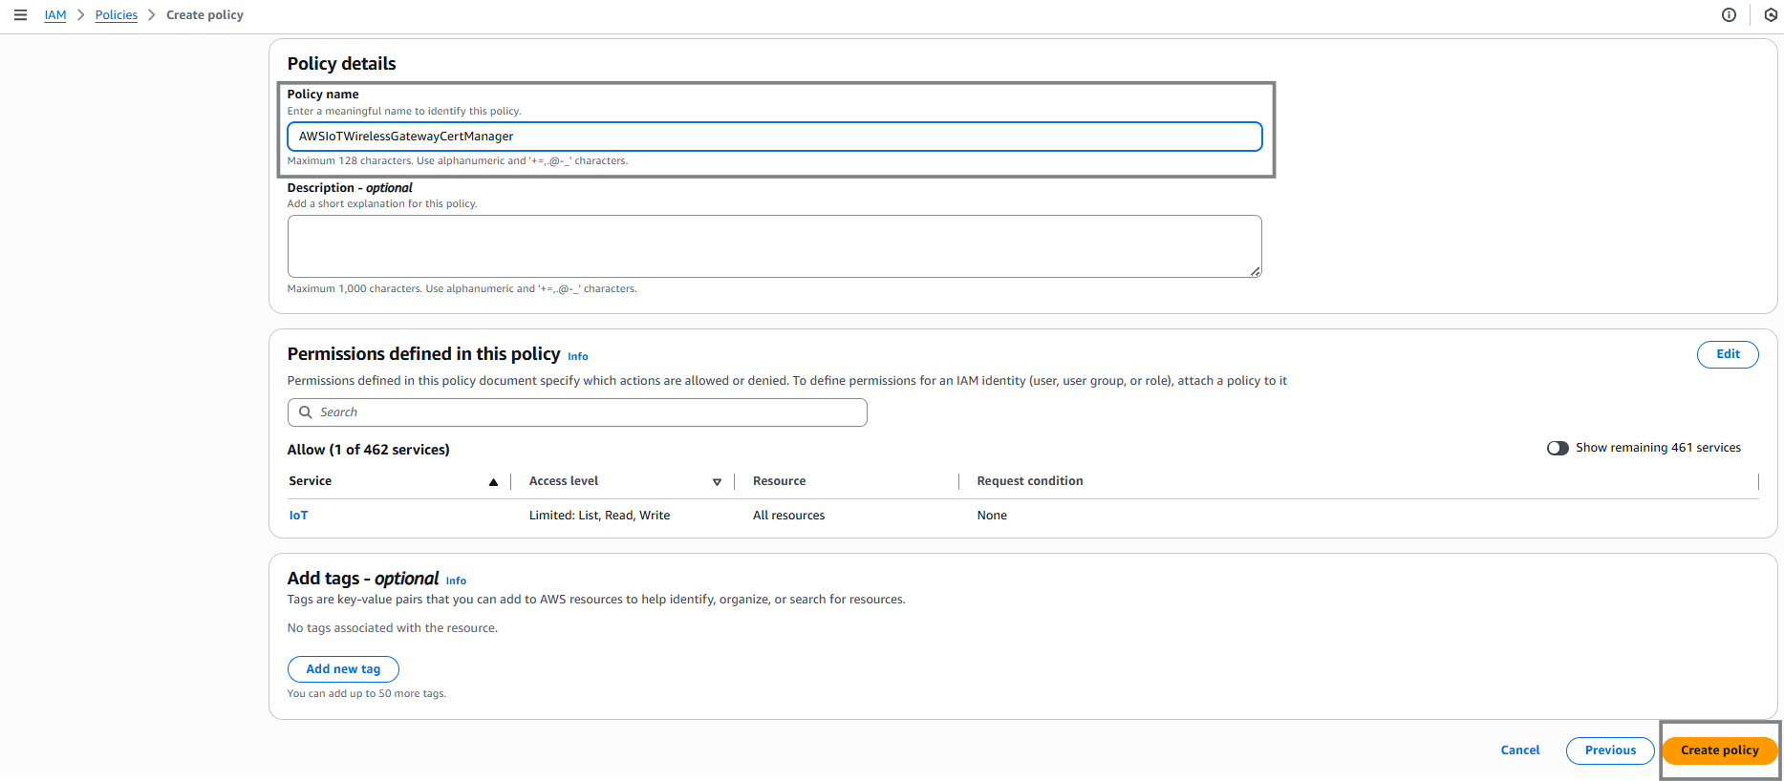Click 'Allow (1 of 462 services)' text
The width and height of the screenshot is (1784, 781).
click(x=368, y=450)
